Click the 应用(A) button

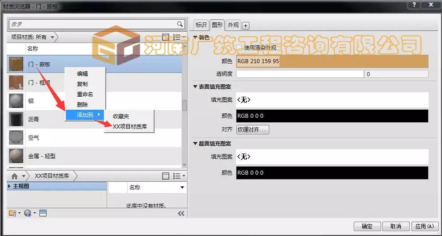coord(425,227)
